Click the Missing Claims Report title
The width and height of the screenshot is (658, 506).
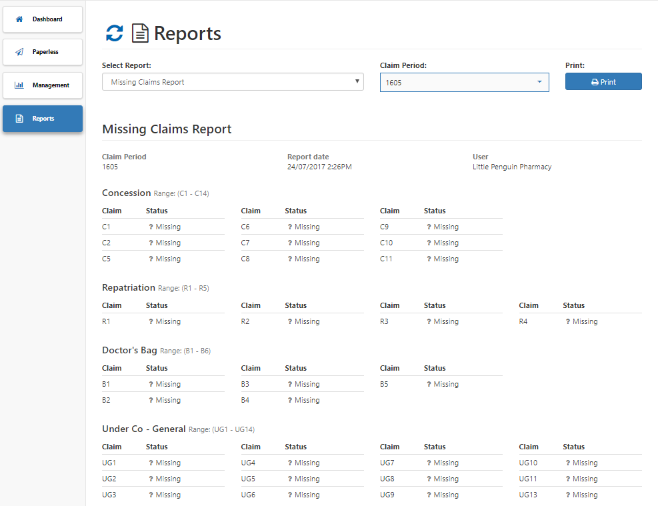(165, 129)
